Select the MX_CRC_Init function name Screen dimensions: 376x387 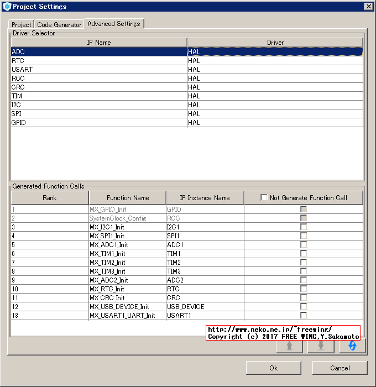coord(127,297)
